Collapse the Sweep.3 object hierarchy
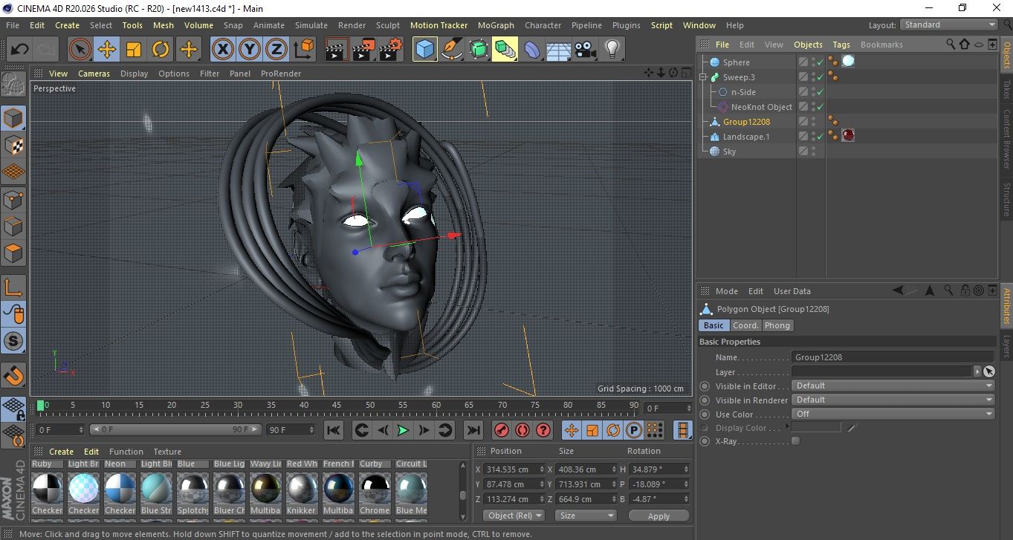1013x540 pixels. [703, 77]
